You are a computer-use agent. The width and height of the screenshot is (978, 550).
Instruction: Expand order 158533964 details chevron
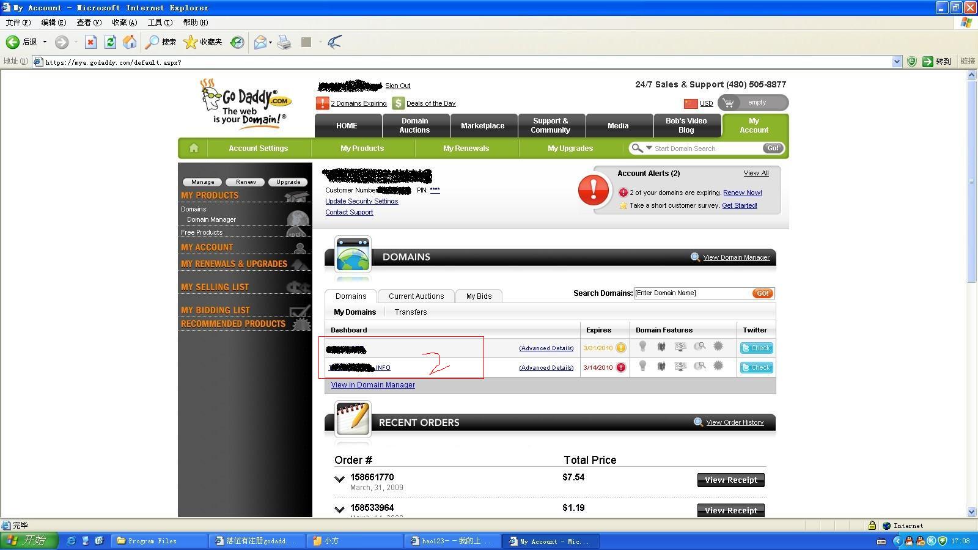[x=339, y=509]
